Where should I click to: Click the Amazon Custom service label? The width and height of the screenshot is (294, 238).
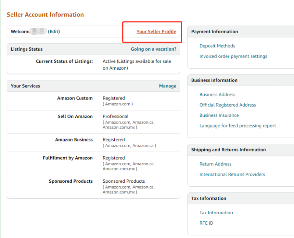(x=75, y=98)
